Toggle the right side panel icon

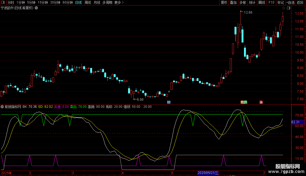coord(289,8)
